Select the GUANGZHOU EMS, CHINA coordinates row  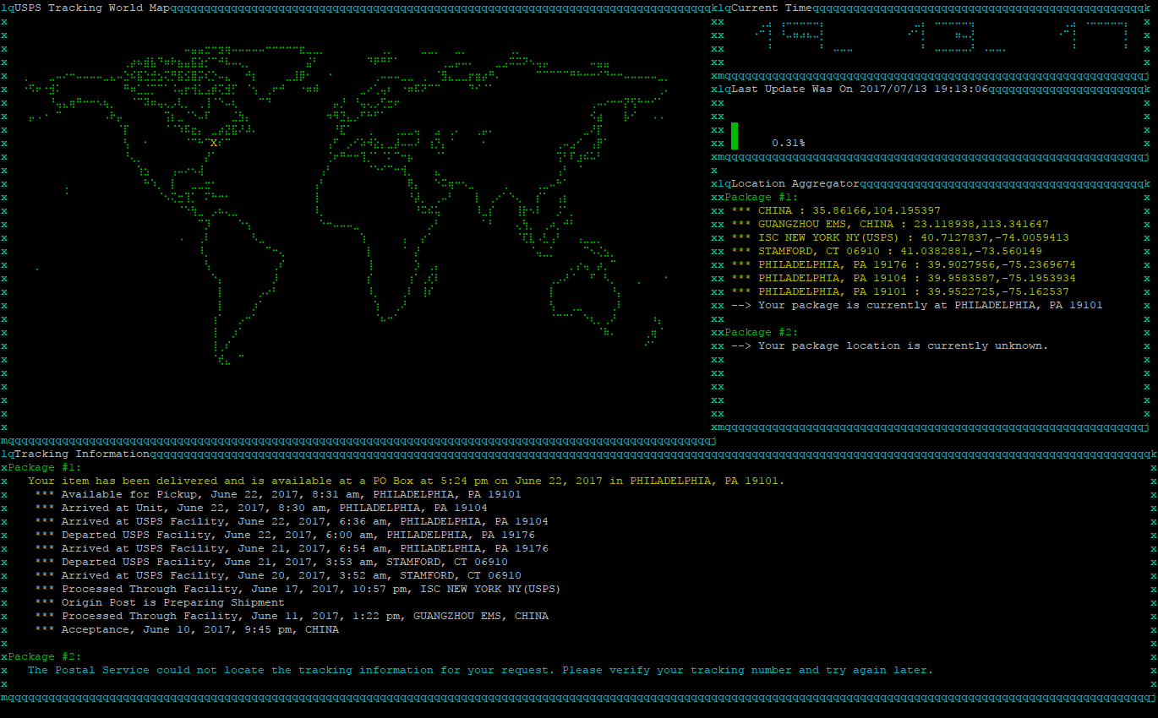coord(890,224)
